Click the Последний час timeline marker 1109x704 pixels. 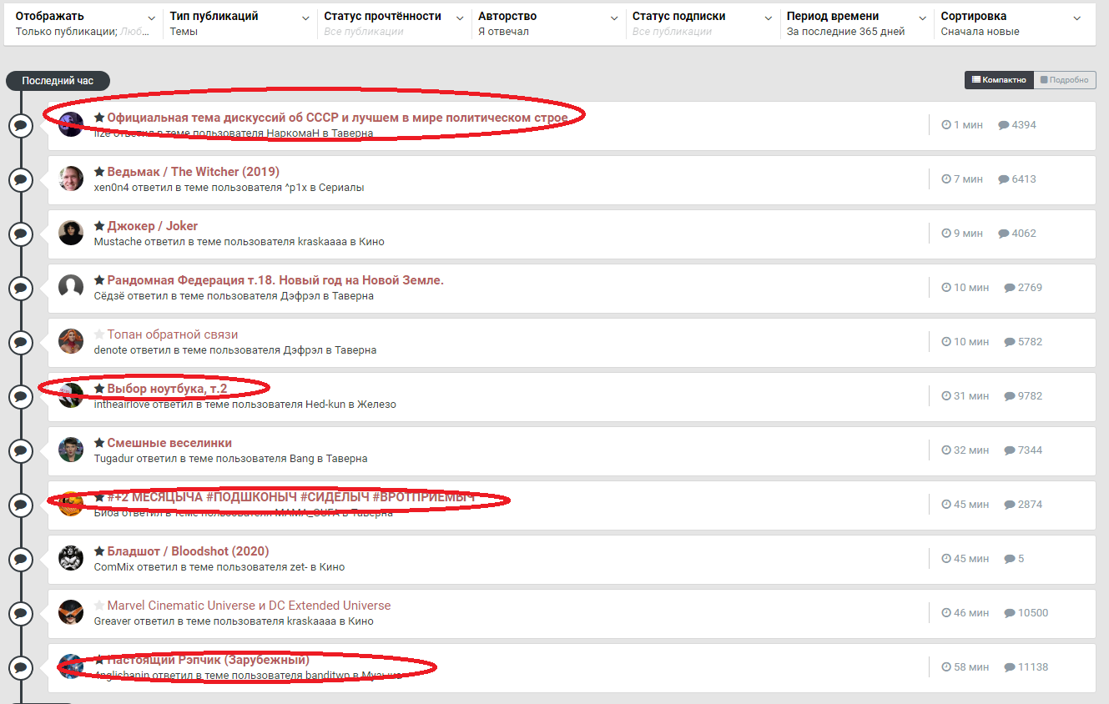click(x=58, y=81)
